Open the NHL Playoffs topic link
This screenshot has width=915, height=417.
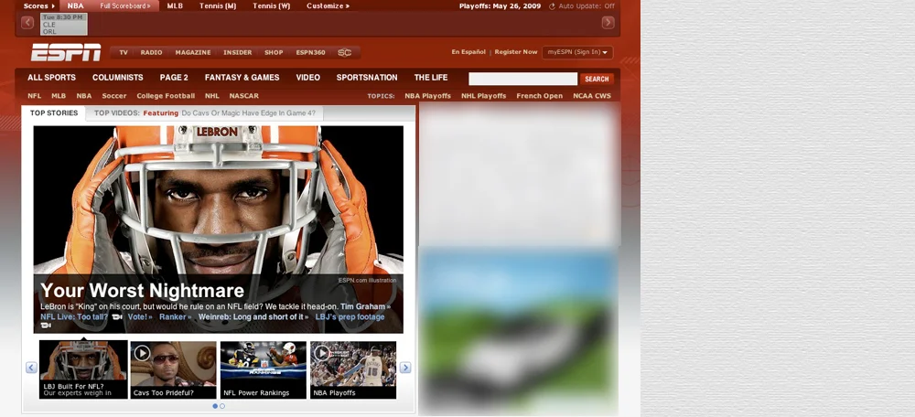[484, 96]
